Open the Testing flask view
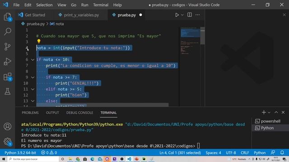Image resolution: width=289 pixels, height=162 pixels. [x=7, y=91]
